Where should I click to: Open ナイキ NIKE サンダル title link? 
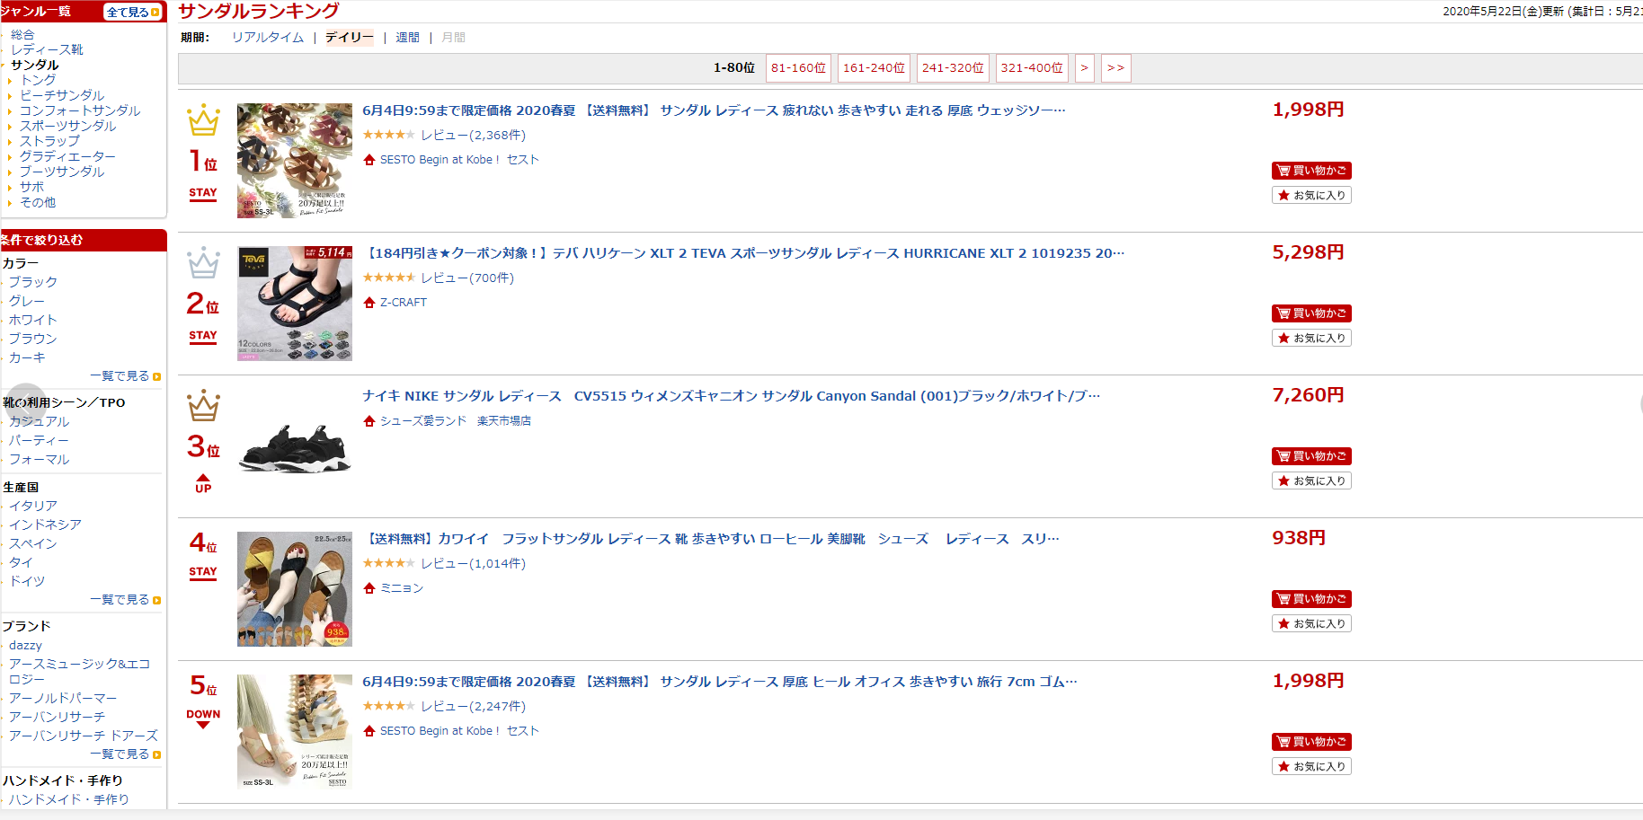coord(731,396)
